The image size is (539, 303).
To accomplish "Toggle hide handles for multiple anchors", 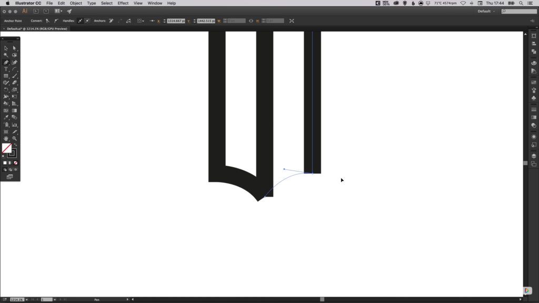I will (87, 21).
